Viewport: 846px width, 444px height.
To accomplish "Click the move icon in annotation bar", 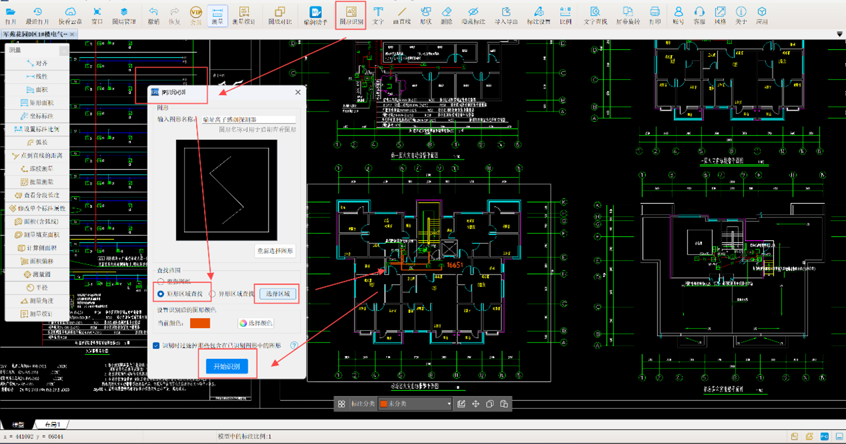I will (x=475, y=404).
